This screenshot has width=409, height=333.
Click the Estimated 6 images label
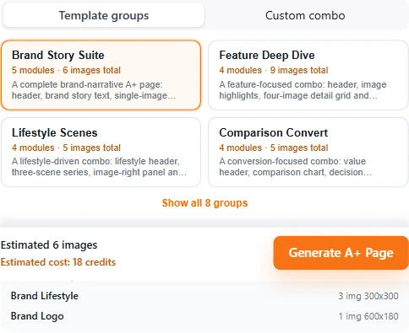coord(49,245)
